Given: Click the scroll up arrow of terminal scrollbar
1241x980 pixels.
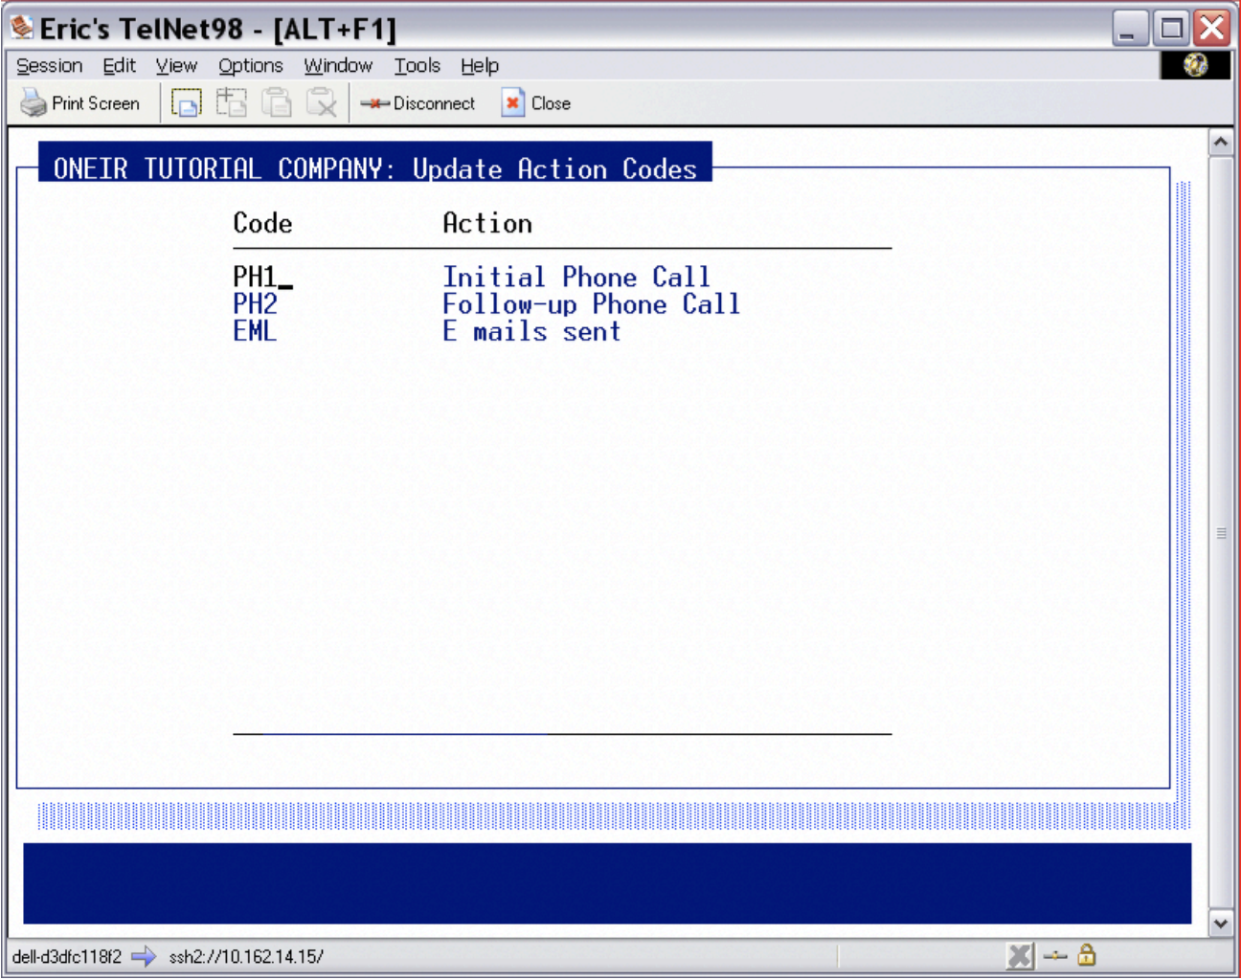Looking at the screenshot, I should pyautogui.click(x=1220, y=143).
